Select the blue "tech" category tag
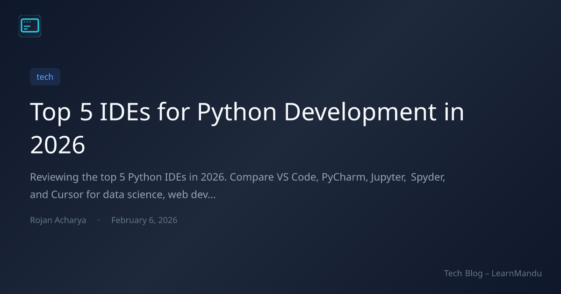This screenshot has width=561, height=294. 45,77
